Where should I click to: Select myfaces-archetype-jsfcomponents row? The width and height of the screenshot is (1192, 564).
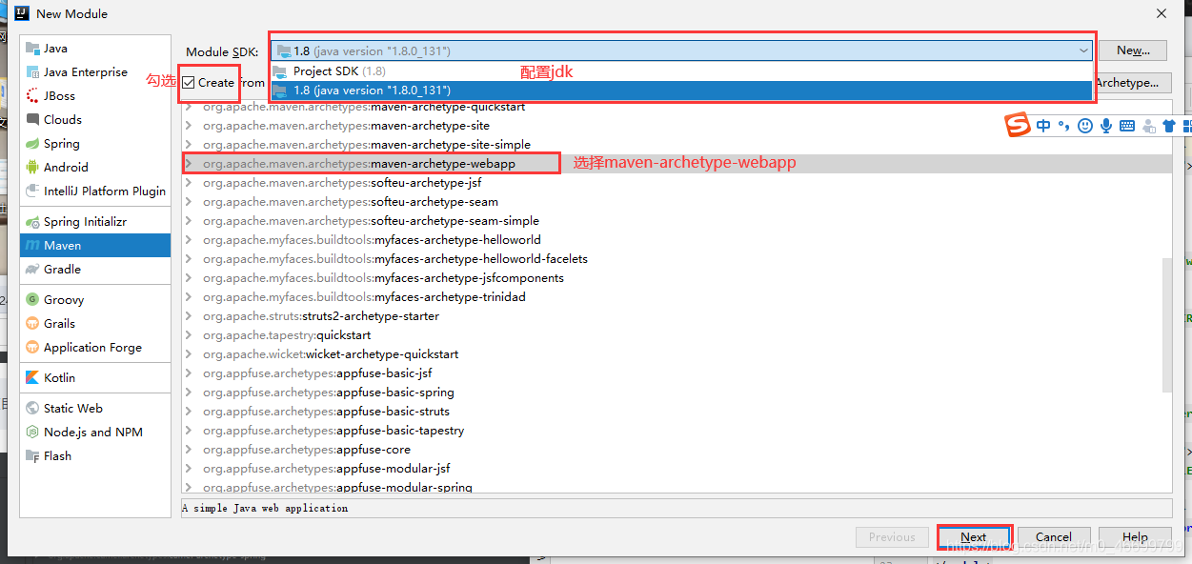click(672, 278)
